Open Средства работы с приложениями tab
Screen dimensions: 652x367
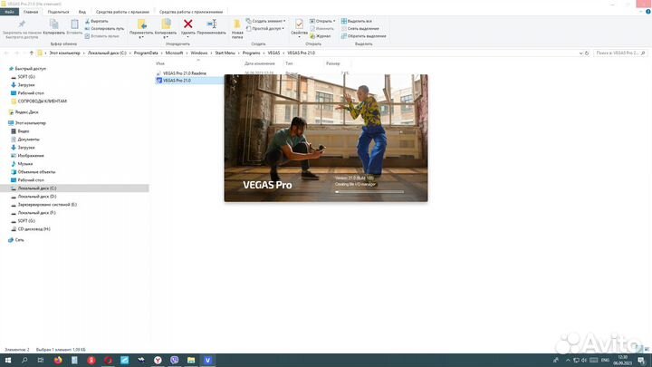191,12
